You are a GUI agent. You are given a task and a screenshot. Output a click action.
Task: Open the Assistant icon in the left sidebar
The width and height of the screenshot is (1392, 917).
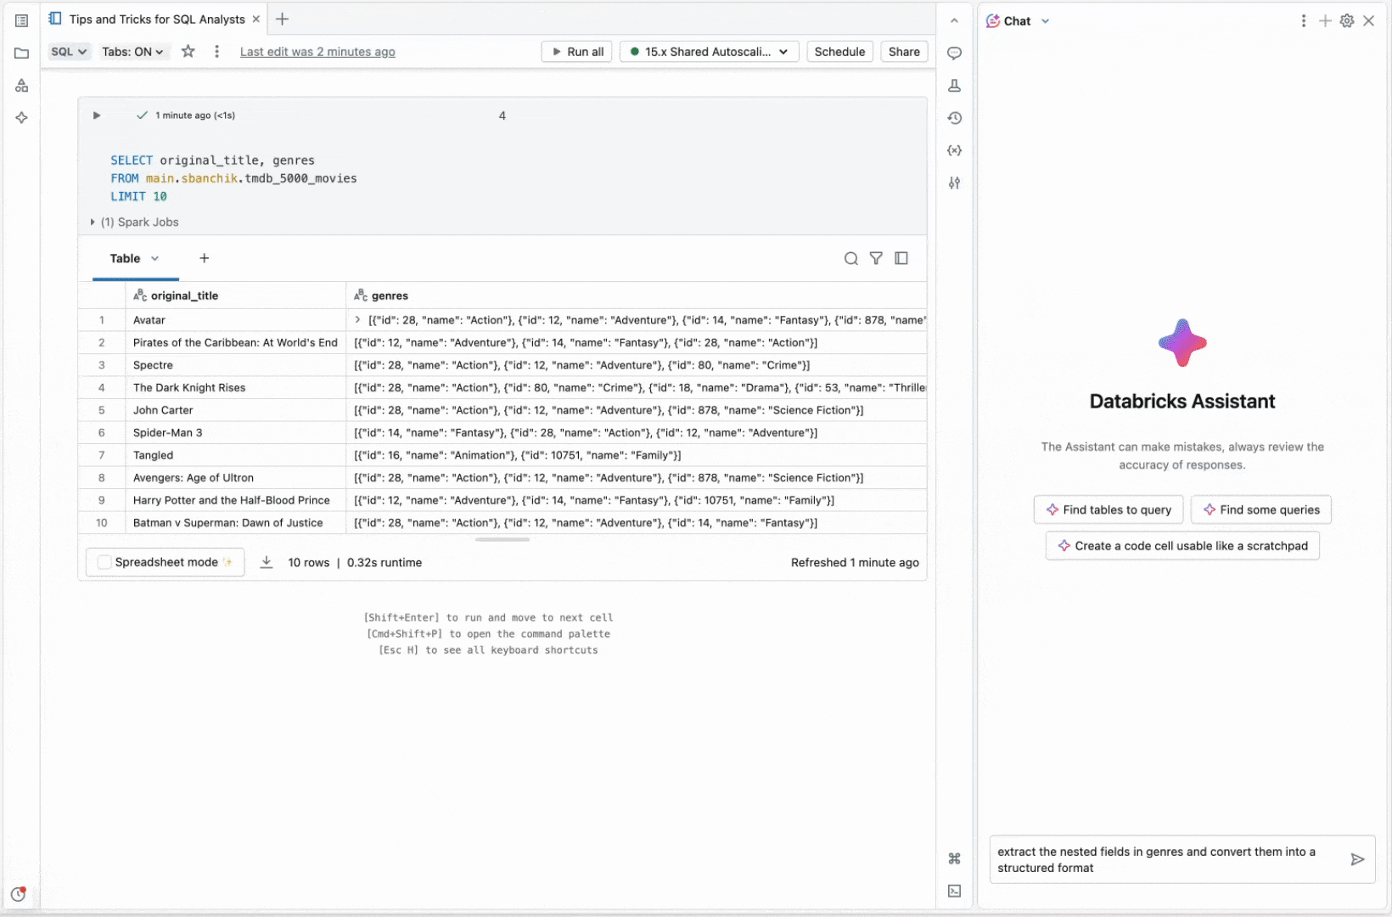click(21, 118)
